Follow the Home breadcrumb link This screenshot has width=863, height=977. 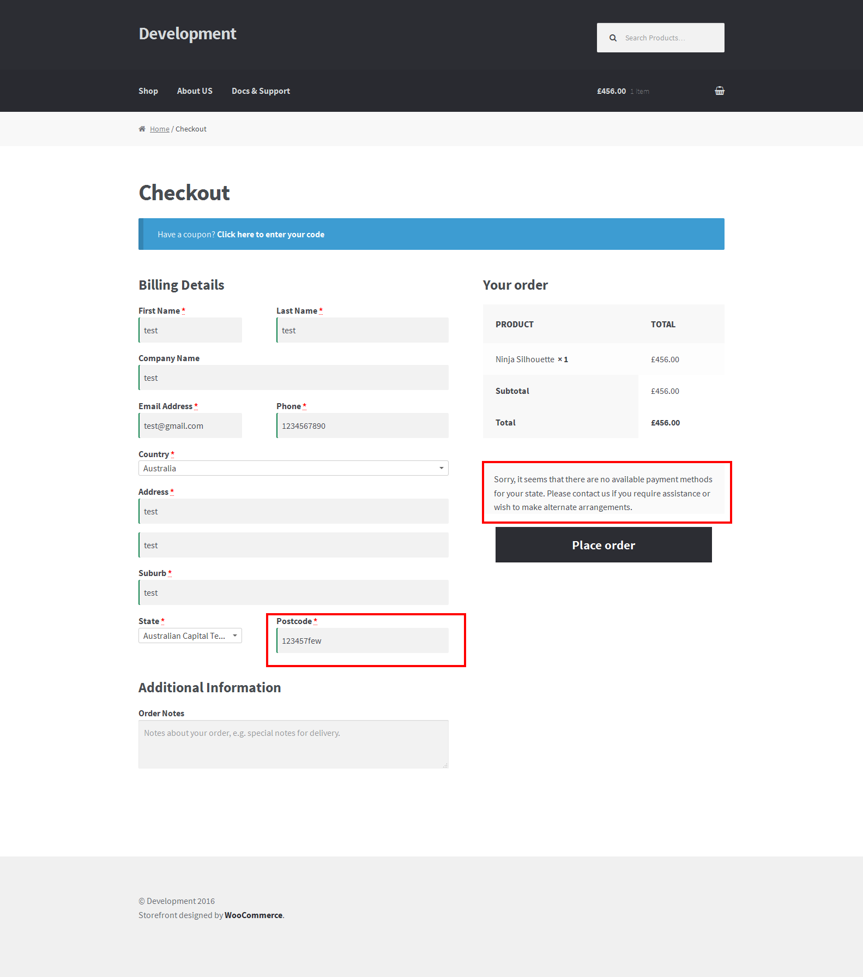pyautogui.click(x=159, y=129)
